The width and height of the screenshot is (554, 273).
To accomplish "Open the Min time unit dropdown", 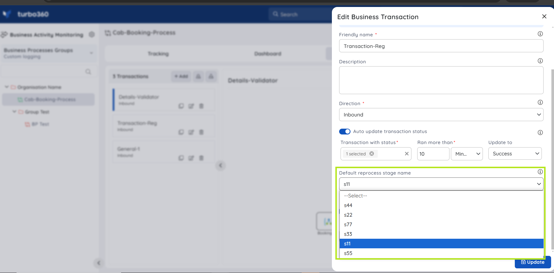I will click(467, 154).
